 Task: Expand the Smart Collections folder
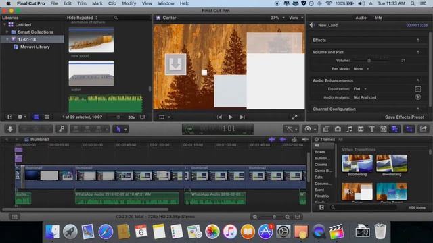tap(7, 32)
